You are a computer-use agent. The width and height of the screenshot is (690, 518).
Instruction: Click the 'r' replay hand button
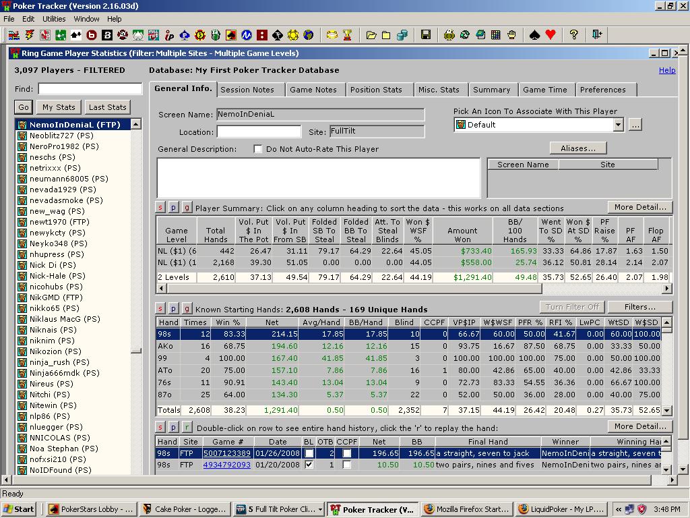point(187,427)
